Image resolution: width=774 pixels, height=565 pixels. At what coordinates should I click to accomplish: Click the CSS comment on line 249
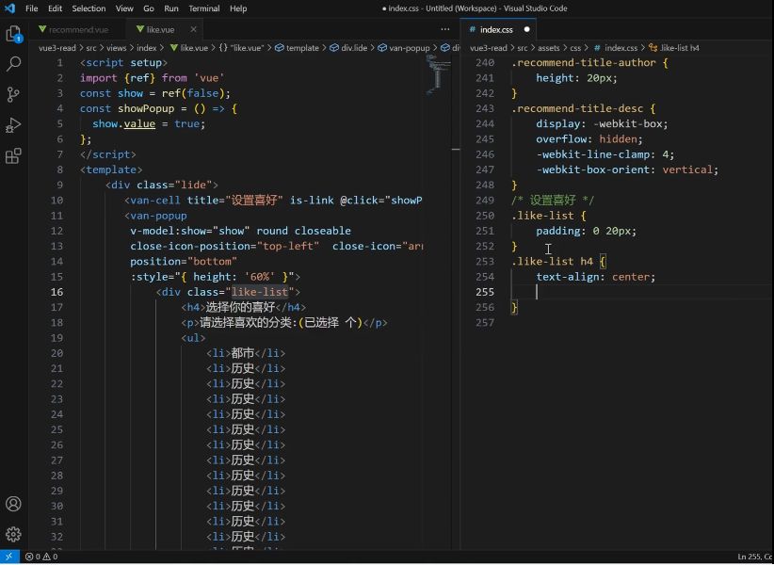pyautogui.click(x=553, y=201)
